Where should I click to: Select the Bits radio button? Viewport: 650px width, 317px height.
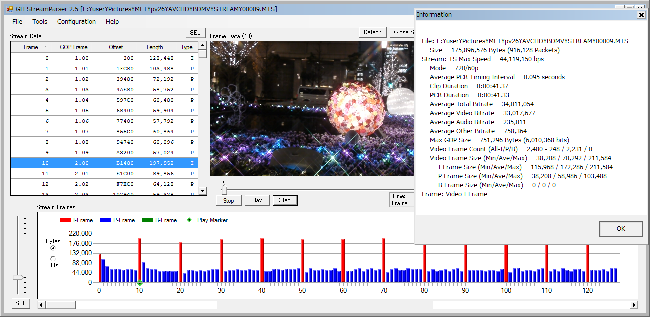pos(53,258)
